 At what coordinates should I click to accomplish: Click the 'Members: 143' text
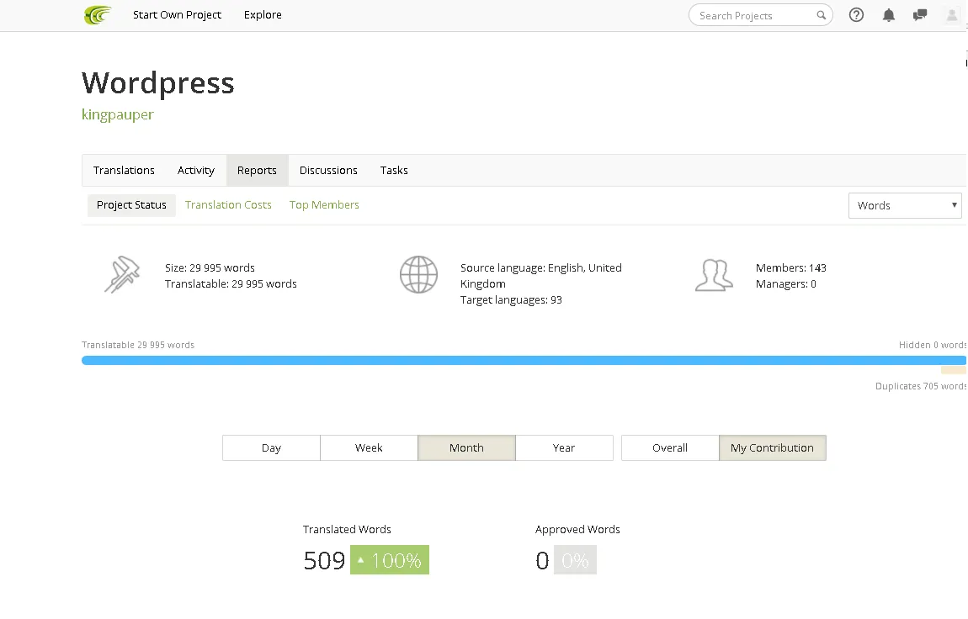[x=791, y=267]
